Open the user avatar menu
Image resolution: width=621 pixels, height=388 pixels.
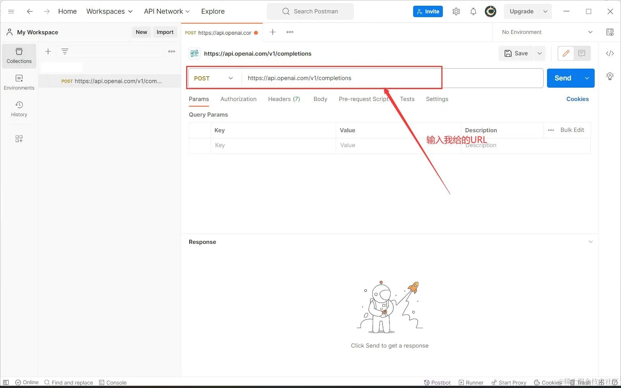point(491,11)
